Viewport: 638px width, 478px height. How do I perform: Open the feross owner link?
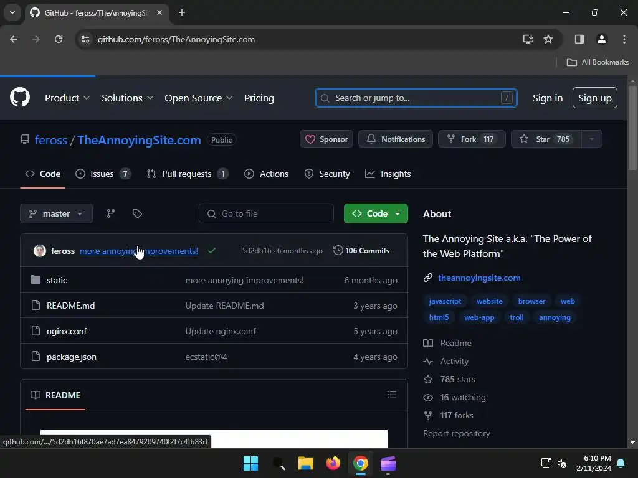(51, 140)
